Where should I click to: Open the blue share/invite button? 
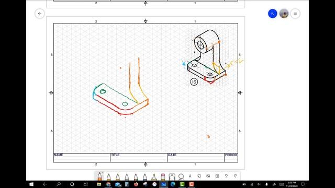click(x=272, y=14)
